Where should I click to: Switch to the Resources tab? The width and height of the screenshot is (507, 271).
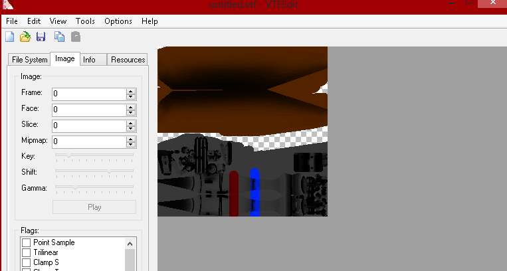[128, 60]
